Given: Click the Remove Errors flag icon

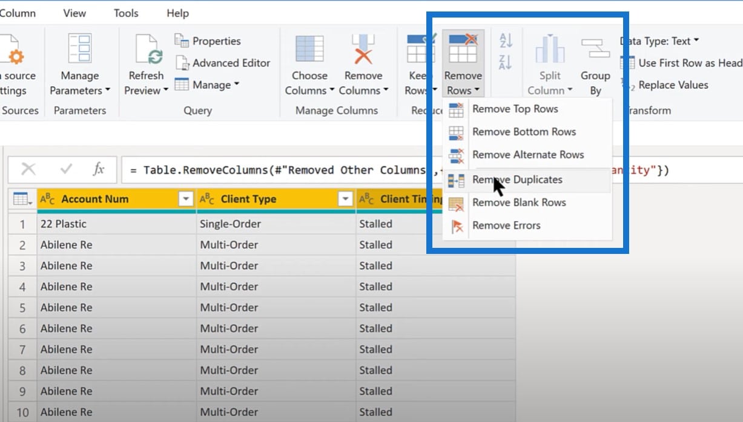Looking at the screenshot, I should click(457, 227).
